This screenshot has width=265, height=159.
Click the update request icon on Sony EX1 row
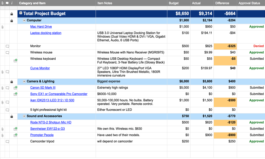tap(15, 94)
